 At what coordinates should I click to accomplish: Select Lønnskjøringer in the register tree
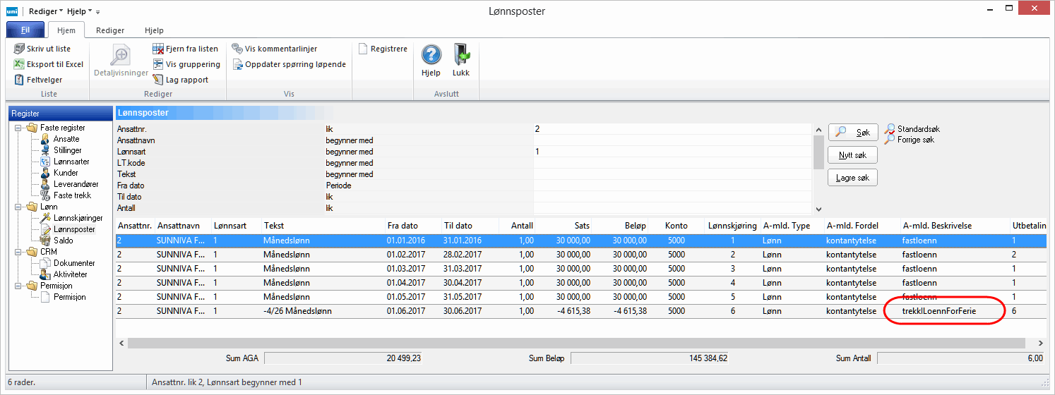point(78,218)
